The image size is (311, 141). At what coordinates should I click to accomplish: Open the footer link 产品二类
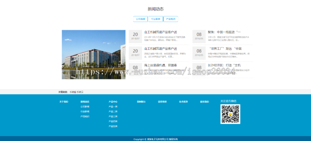tap(113, 111)
